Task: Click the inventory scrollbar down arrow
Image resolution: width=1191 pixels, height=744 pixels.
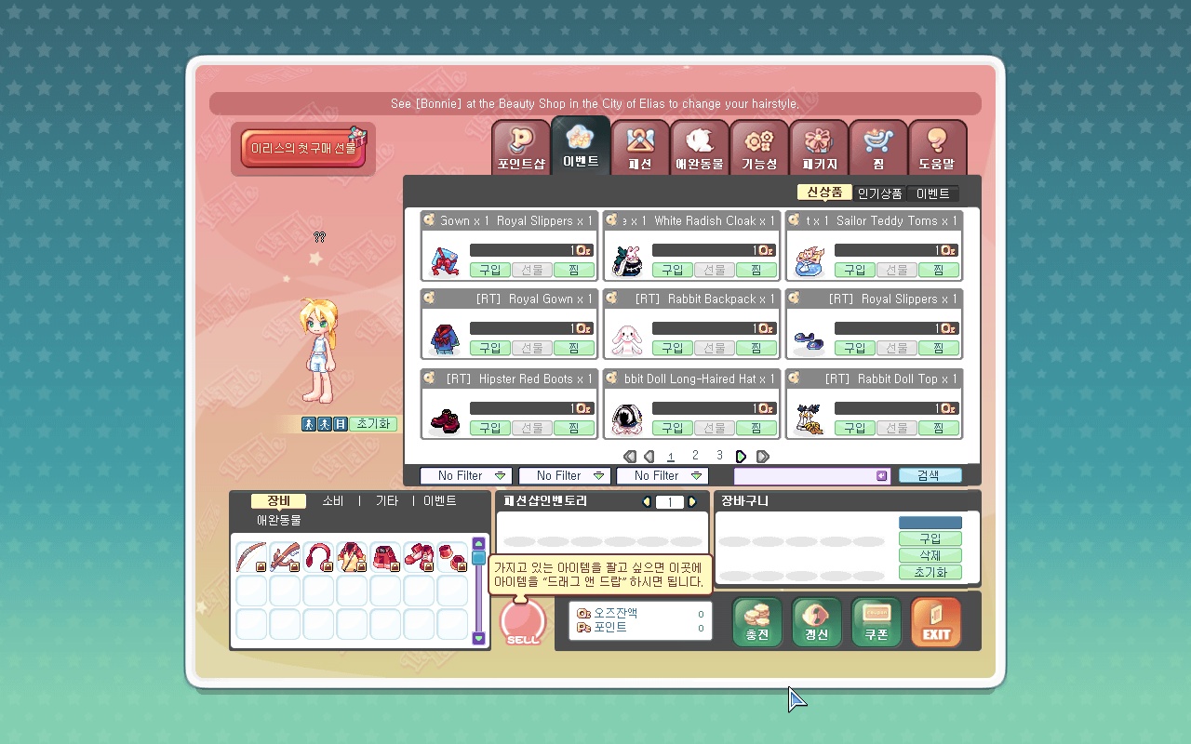Action: point(479,638)
